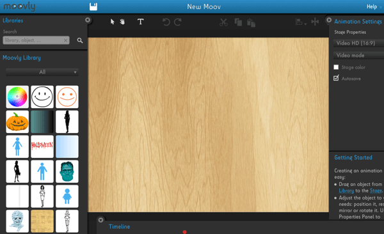Select the hand pan tool

(122, 22)
